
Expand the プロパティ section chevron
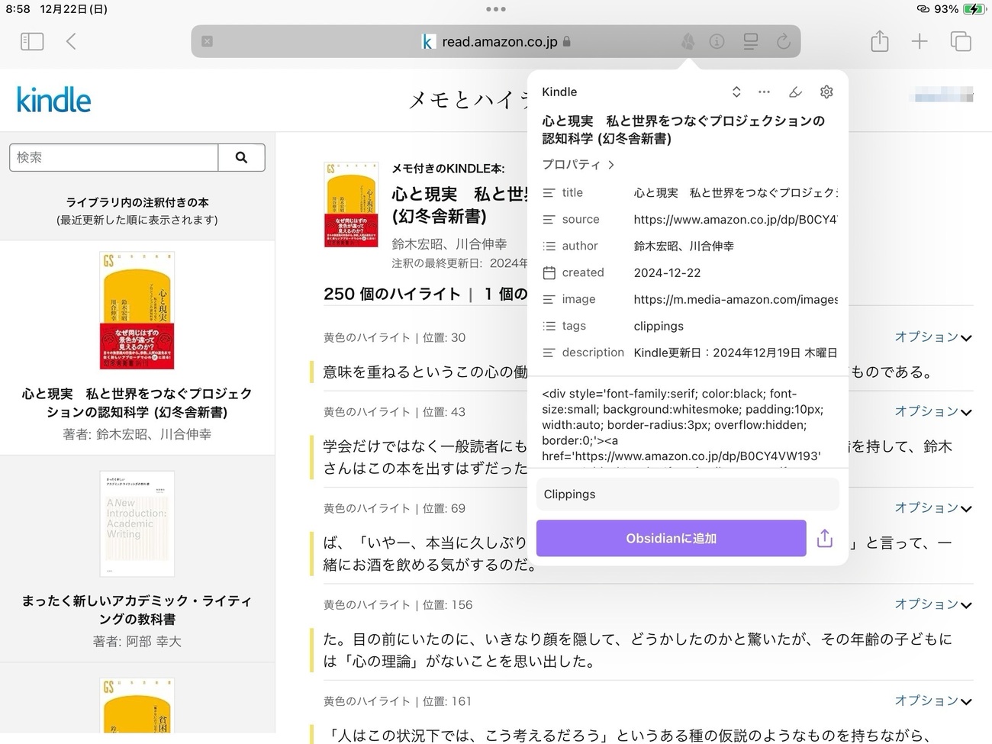pyautogui.click(x=611, y=164)
